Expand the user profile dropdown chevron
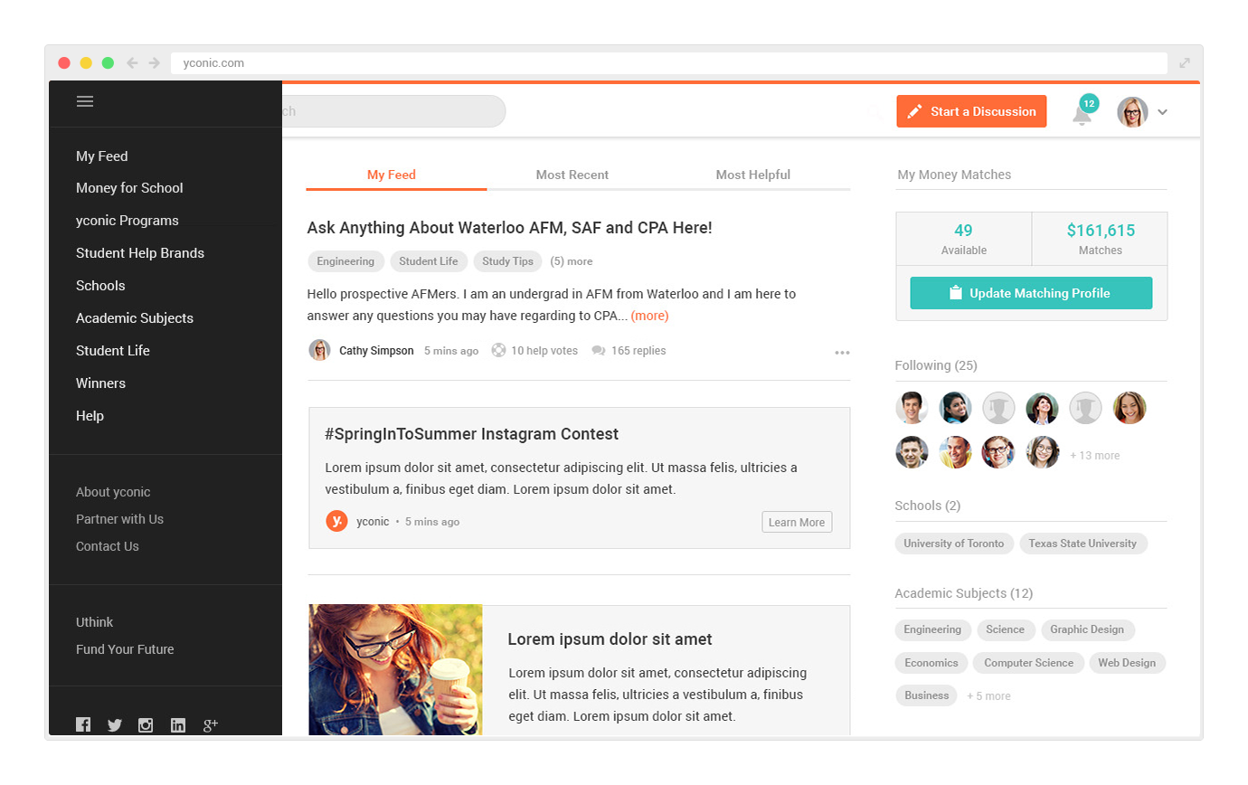1248x785 pixels. [x=1163, y=112]
